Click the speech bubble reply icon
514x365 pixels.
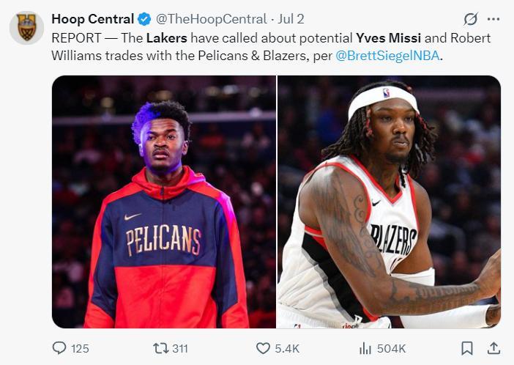click(x=60, y=348)
